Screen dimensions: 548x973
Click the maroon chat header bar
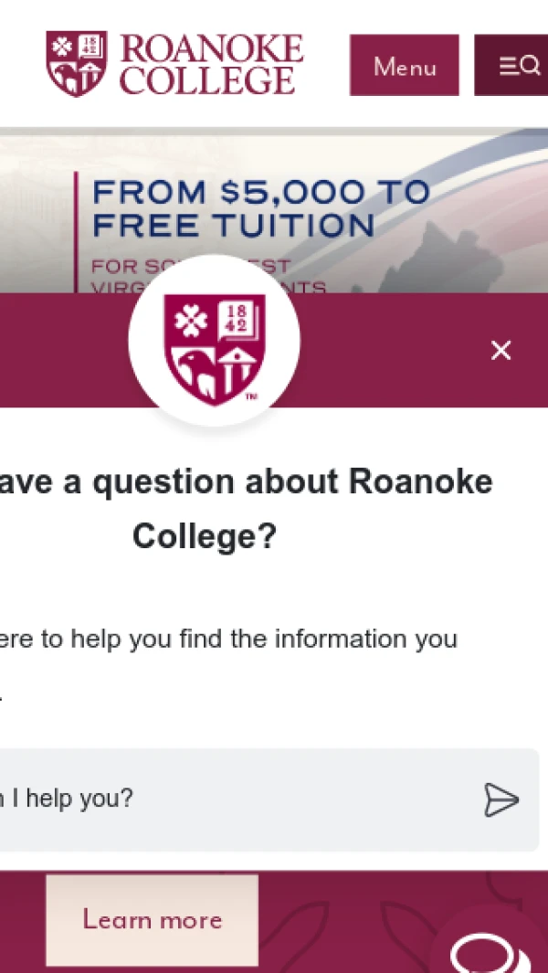click(274, 350)
